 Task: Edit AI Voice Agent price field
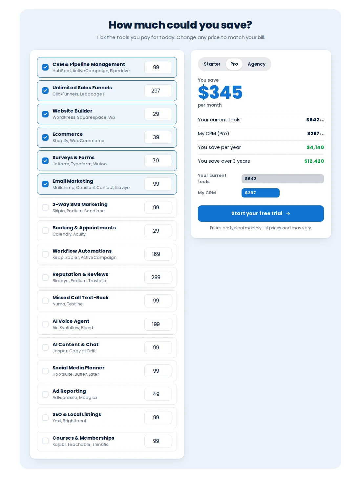point(158,324)
